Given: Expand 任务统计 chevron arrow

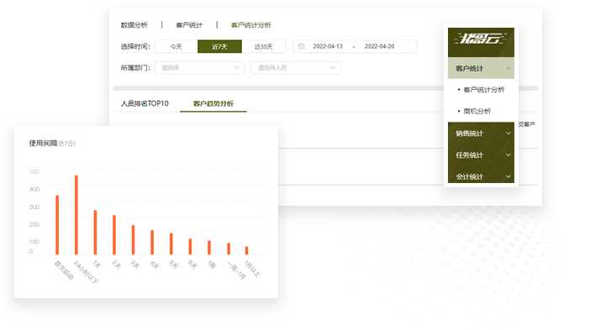Looking at the screenshot, I should click(x=508, y=155).
